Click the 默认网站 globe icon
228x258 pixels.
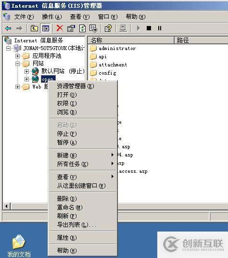coord(35,71)
